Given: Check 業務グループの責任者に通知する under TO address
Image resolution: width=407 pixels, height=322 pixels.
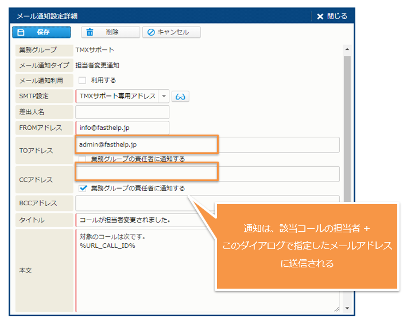Looking at the screenshot, I should pos(83,159).
